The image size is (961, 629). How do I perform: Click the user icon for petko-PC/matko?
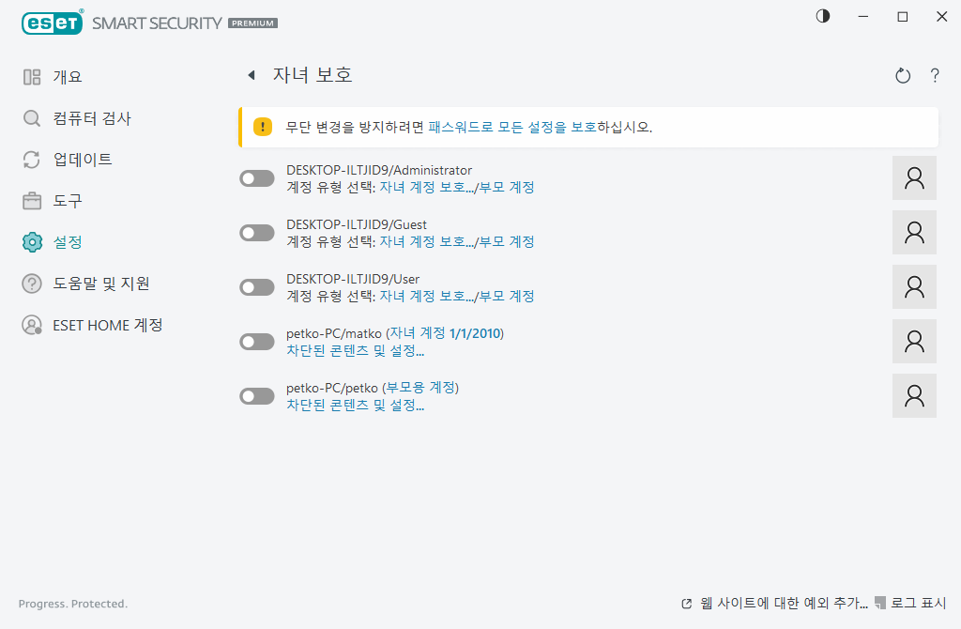coord(914,342)
